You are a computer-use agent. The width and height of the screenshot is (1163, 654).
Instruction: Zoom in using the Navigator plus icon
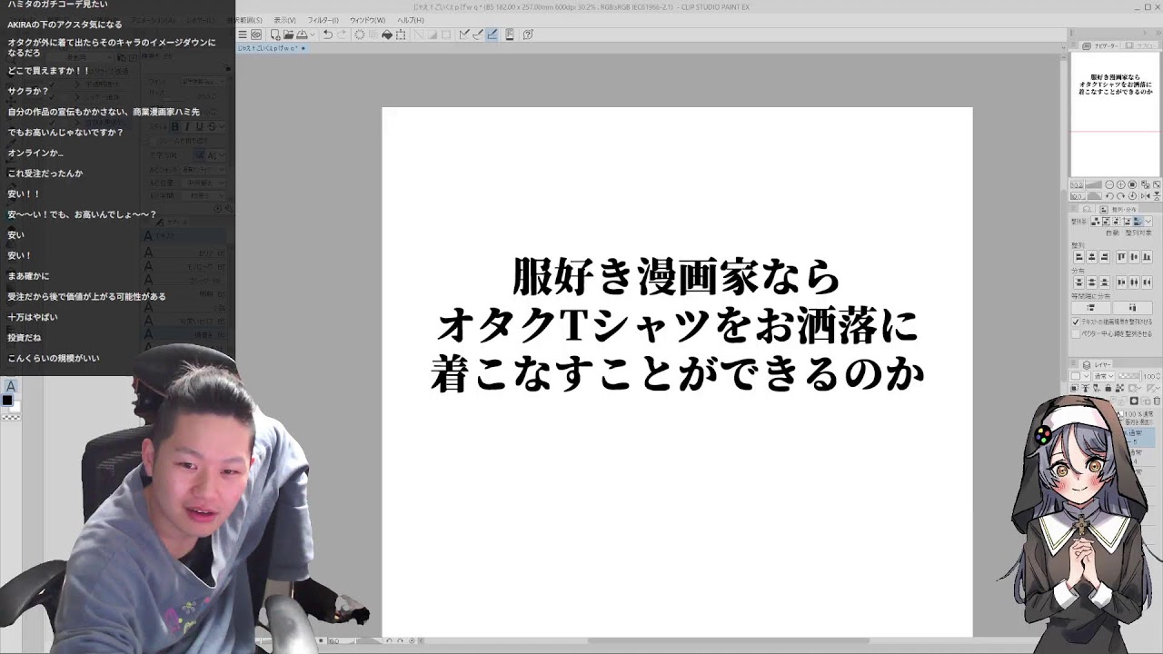point(1120,184)
